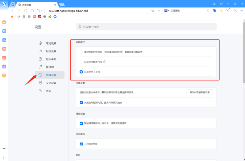Open 密码 in settings menu
245x161 pixels.
coord(50,91)
